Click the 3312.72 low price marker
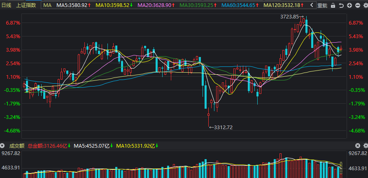368x178 pixels. 221,128
